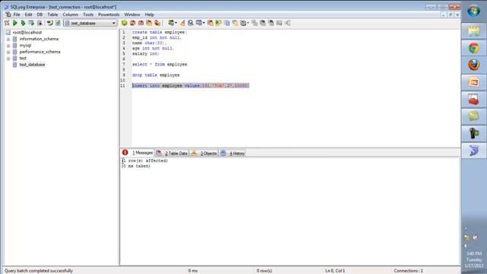Open the Edit menu
This screenshot has width=487, height=274.
coord(28,14)
